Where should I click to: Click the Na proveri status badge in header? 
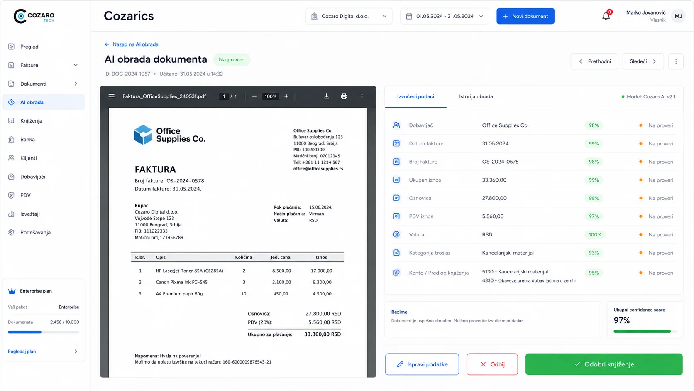pos(232,60)
